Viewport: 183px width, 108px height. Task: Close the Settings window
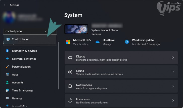178,3
